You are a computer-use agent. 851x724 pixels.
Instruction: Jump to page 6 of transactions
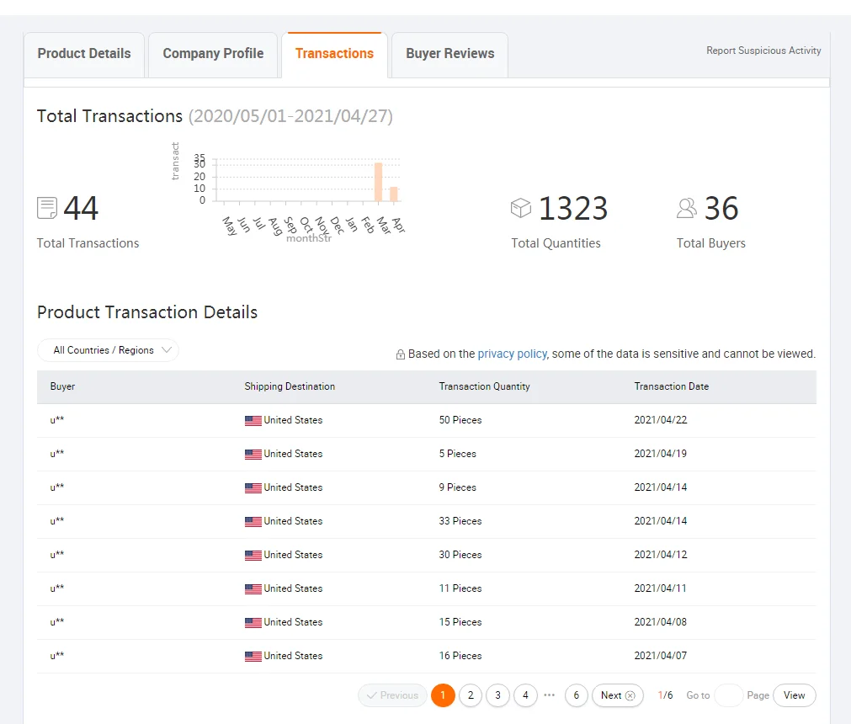click(576, 695)
